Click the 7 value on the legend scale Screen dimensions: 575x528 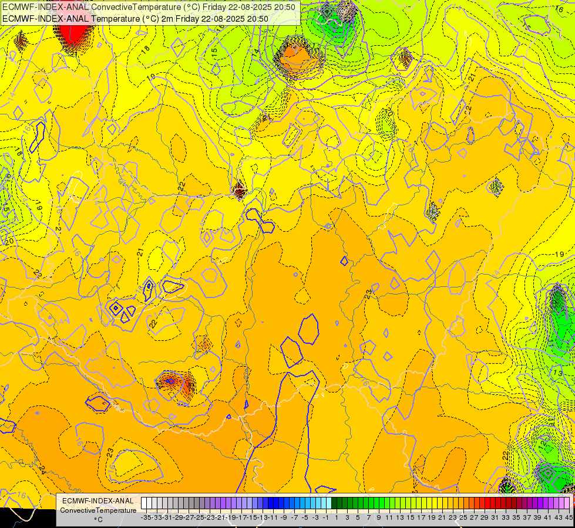pos(369,518)
